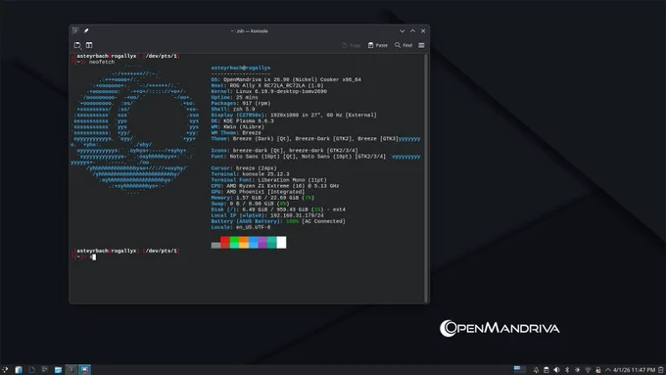Expand the hidden system tray icons
666x375 pixels.
pyautogui.click(x=608, y=370)
